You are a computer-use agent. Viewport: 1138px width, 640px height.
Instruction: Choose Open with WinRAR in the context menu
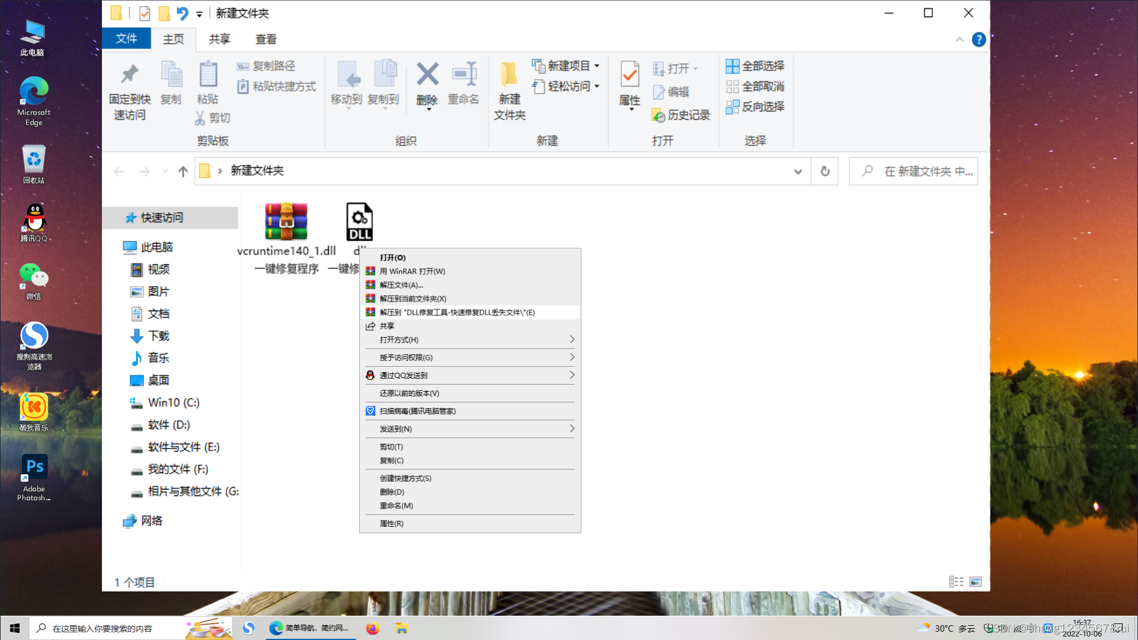click(470, 271)
